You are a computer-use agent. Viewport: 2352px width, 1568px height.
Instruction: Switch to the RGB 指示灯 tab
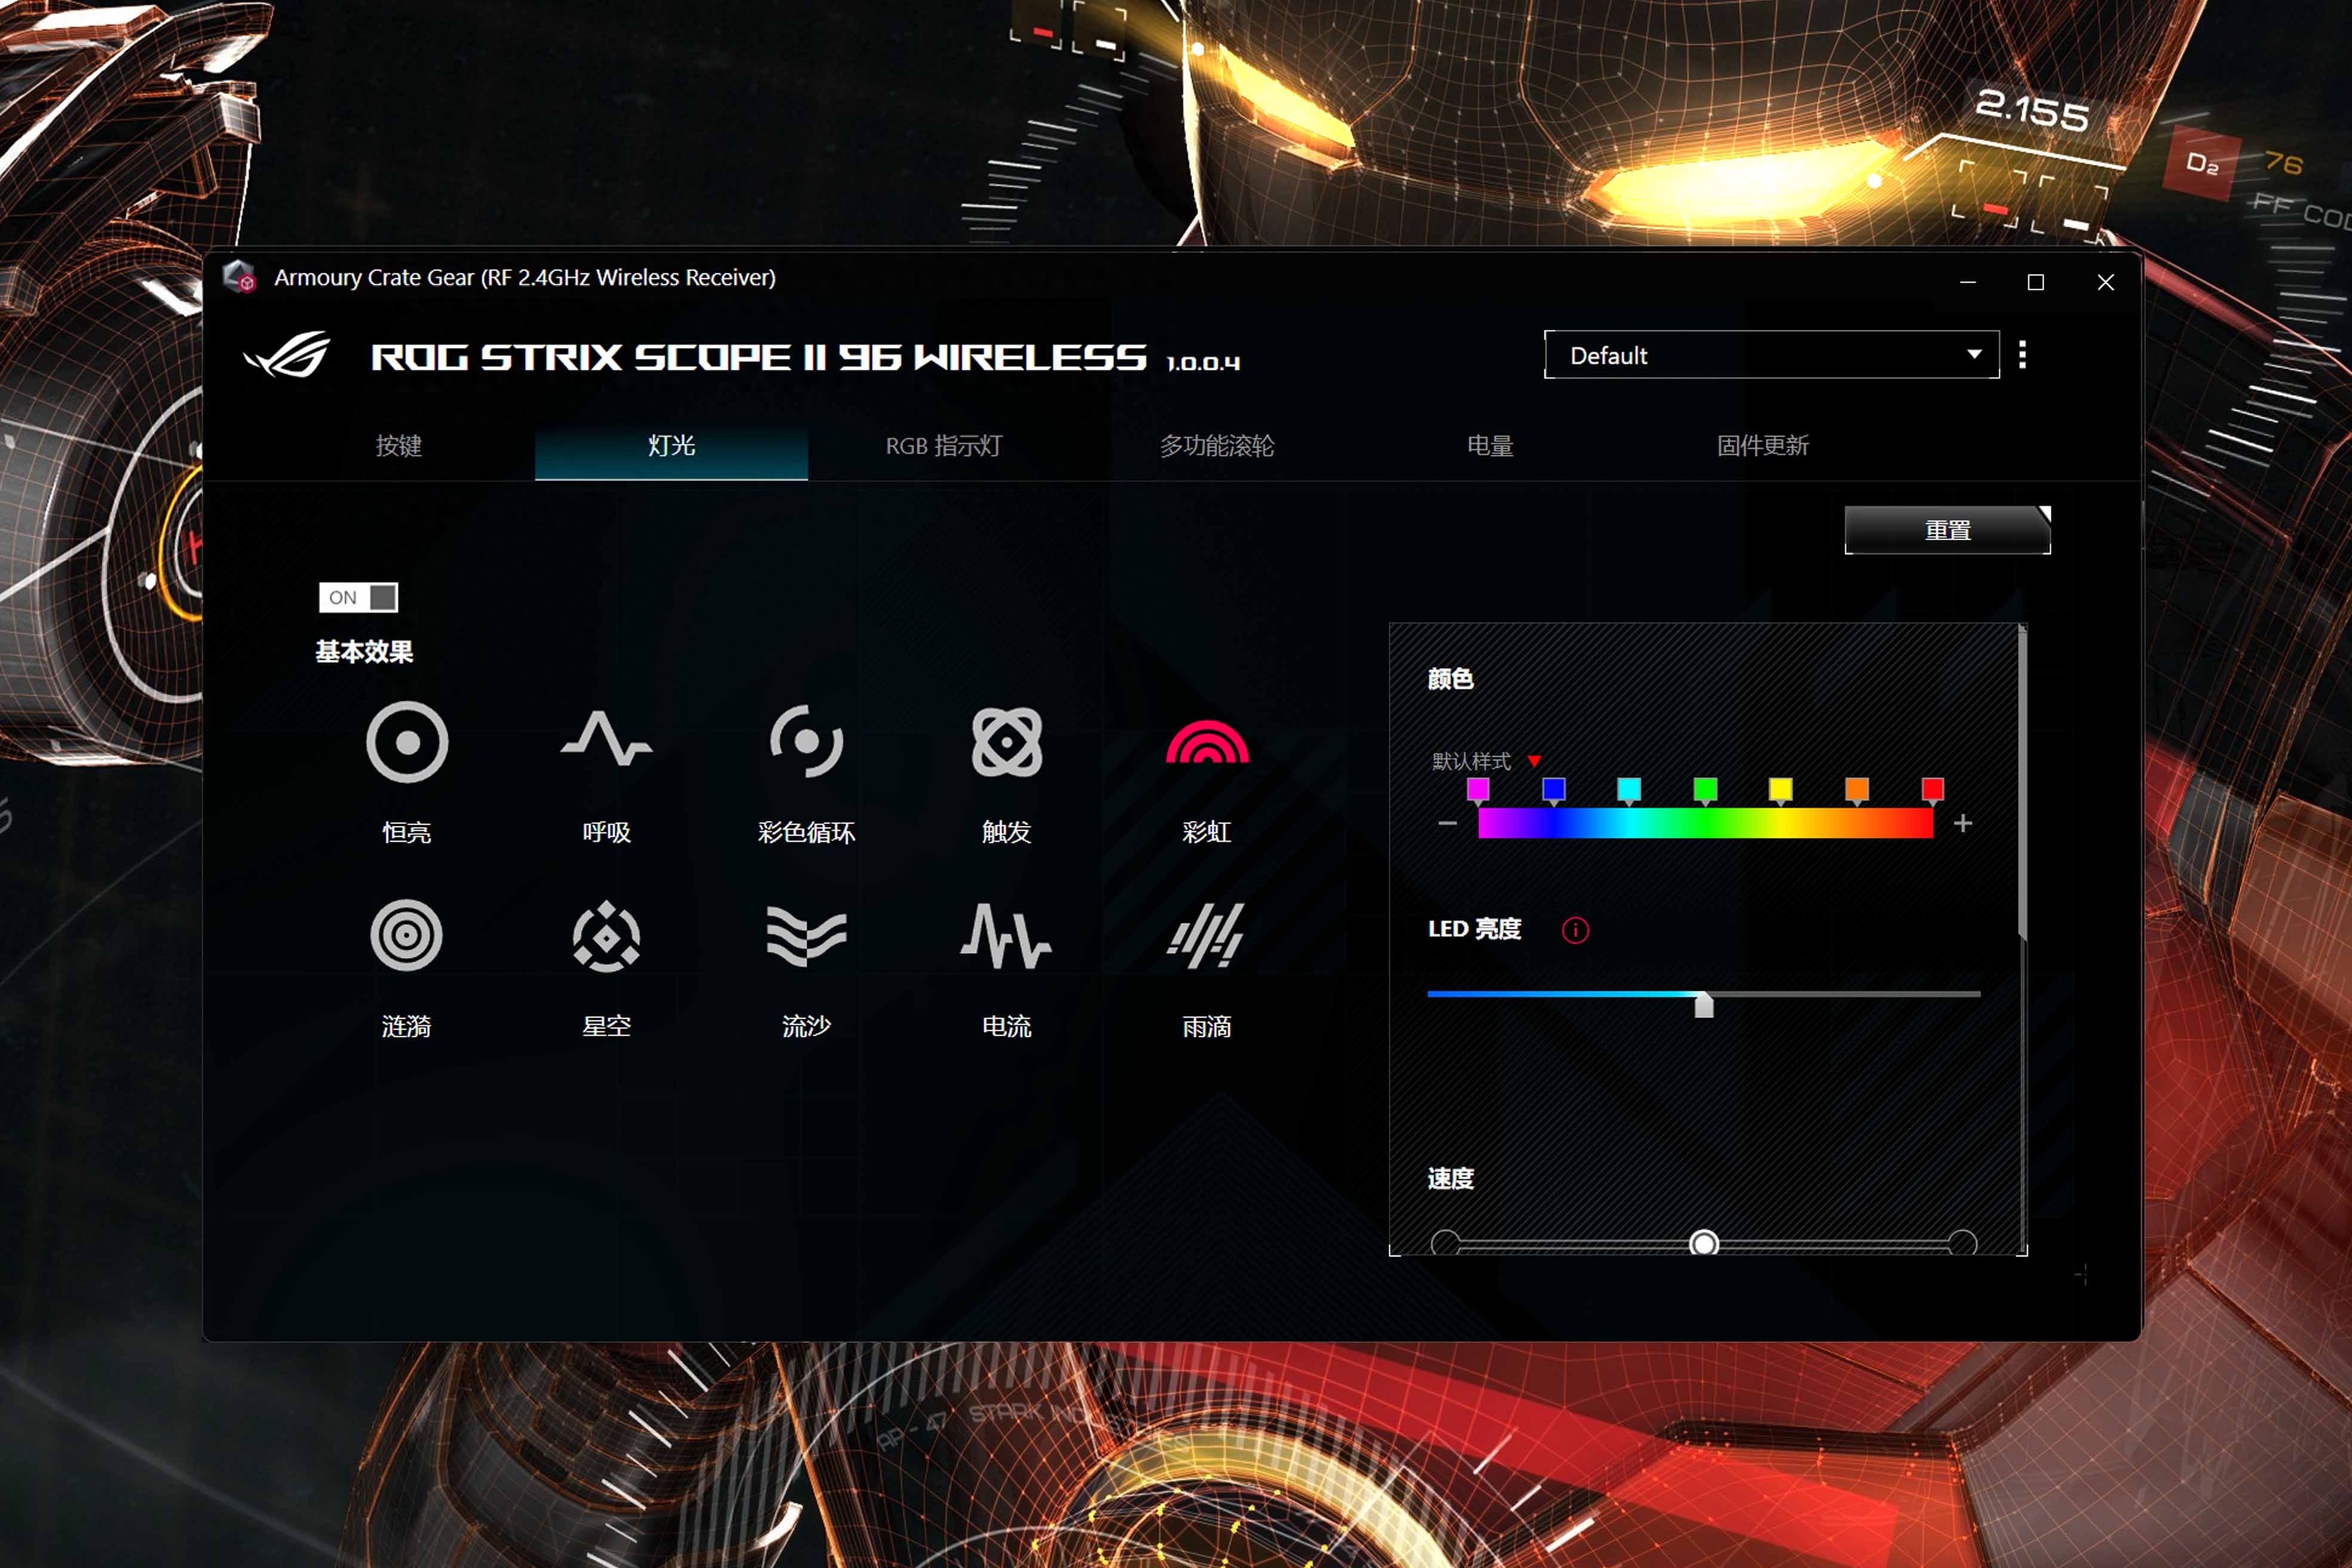pos(944,446)
